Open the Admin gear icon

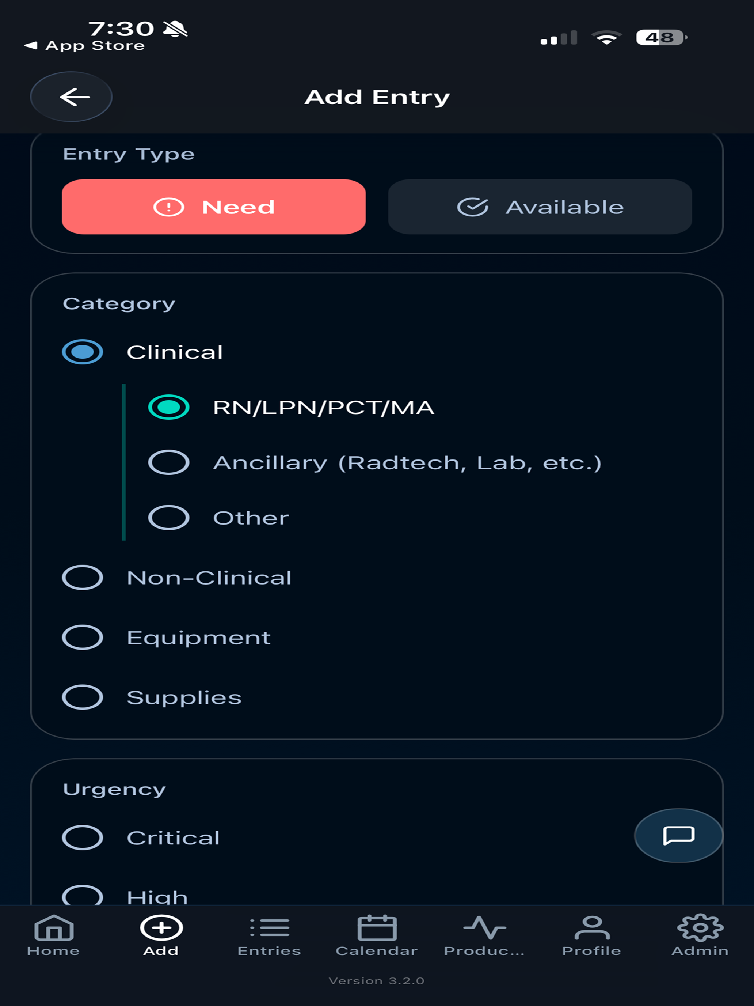tap(700, 928)
